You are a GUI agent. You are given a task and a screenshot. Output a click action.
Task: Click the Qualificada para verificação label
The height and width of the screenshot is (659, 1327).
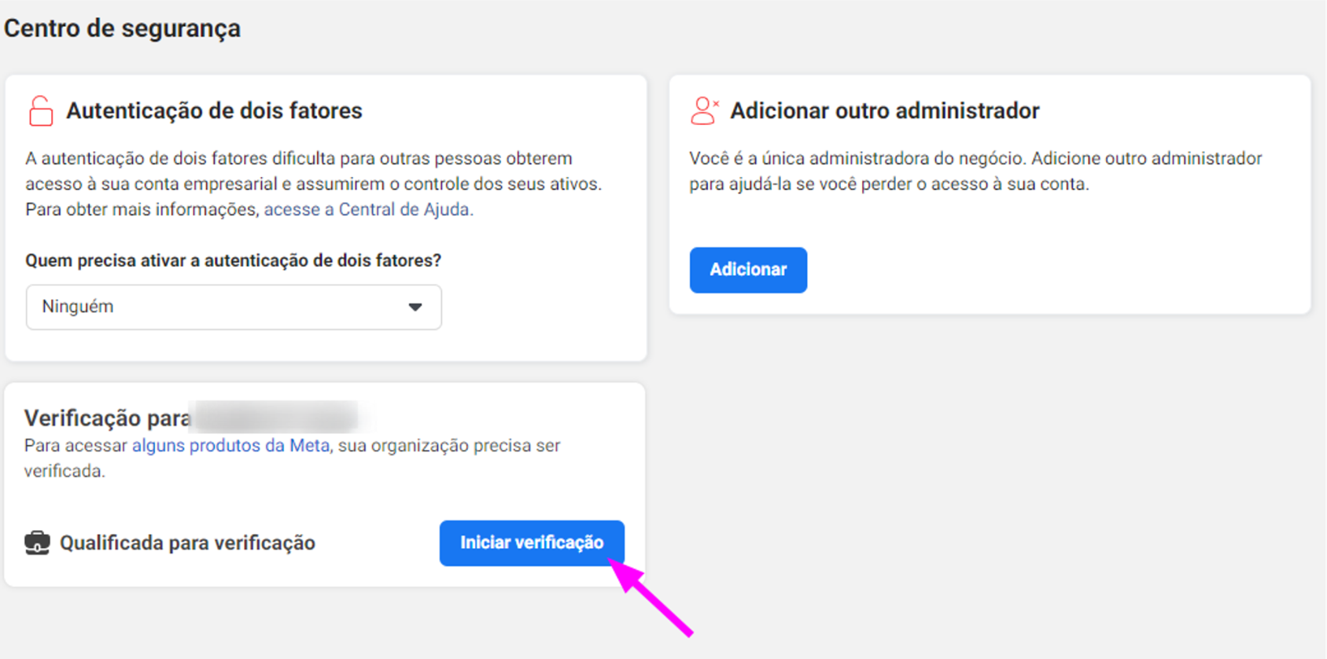coord(187,543)
